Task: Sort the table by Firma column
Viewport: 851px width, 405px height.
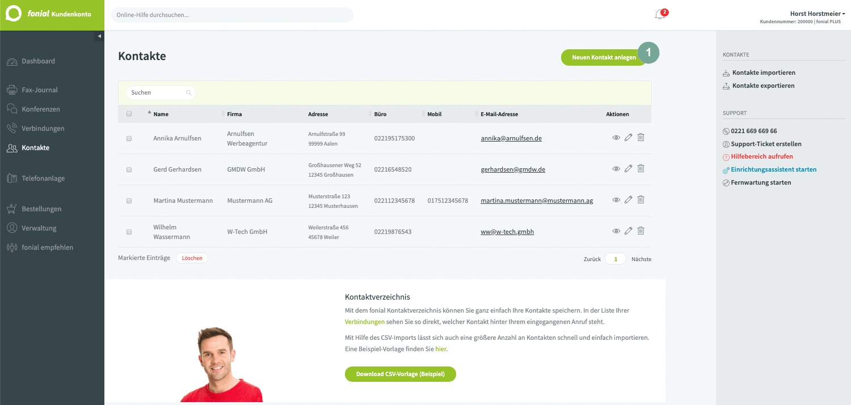Action: 234,114
